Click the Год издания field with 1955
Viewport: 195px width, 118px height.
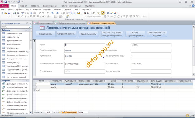click(x=85, y=72)
